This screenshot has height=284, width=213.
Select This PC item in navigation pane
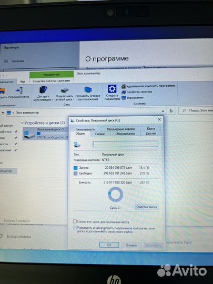pyautogui.click(x=8, y=171)
